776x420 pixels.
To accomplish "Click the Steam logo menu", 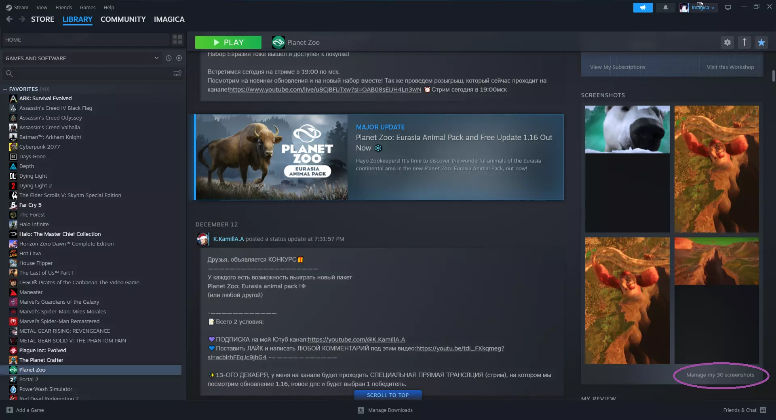I will coord(17,7).
